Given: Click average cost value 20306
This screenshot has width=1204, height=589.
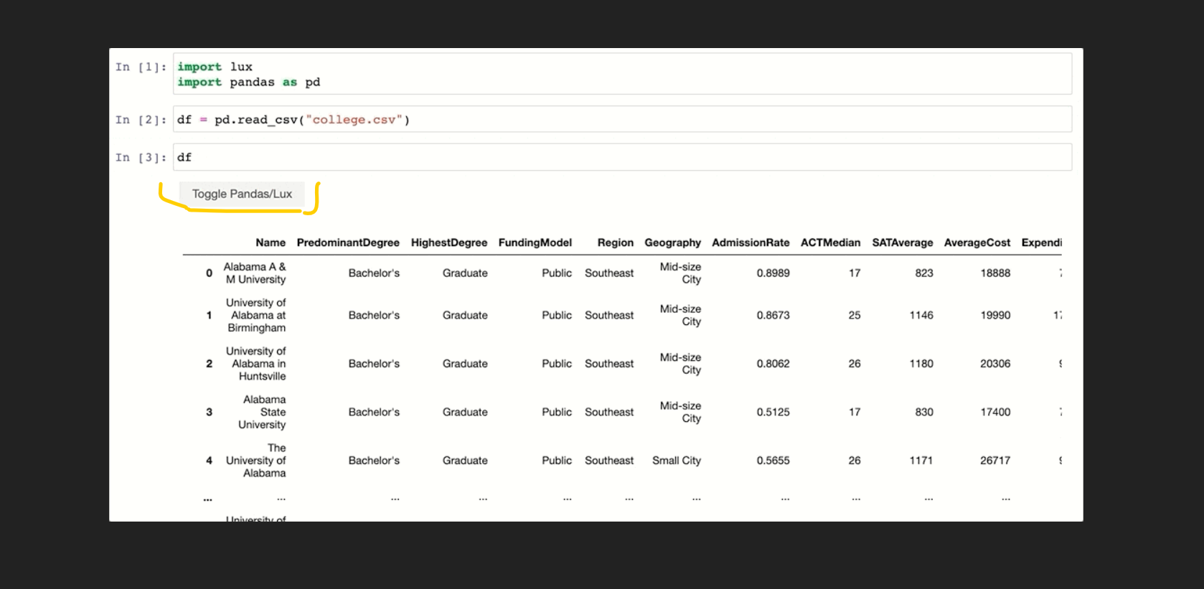Looking at the screenshot, I should tap(995, 364).
